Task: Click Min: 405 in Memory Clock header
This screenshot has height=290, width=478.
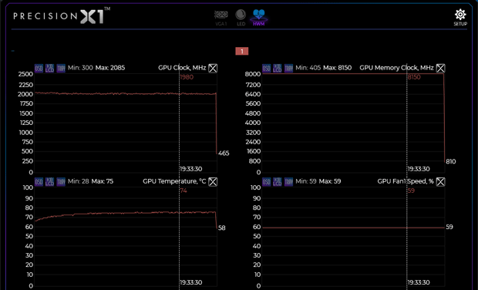Action: [308, 68]
